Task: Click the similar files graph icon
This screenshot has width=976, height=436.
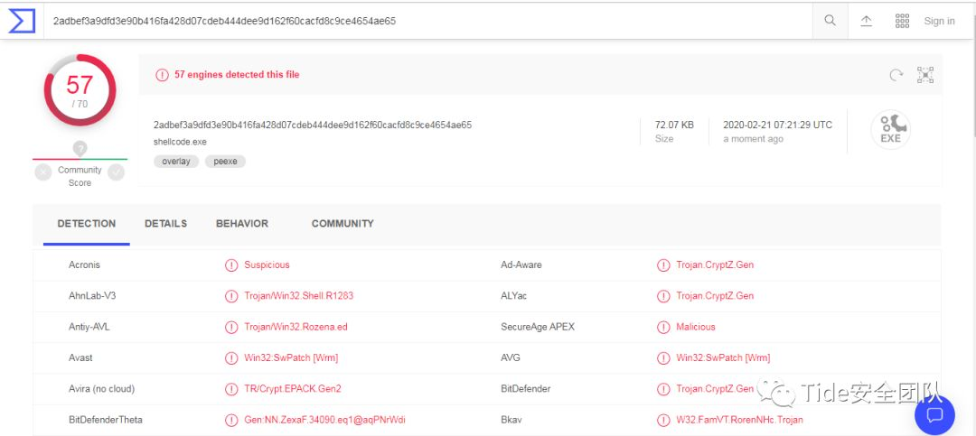Action: (925, 75)
